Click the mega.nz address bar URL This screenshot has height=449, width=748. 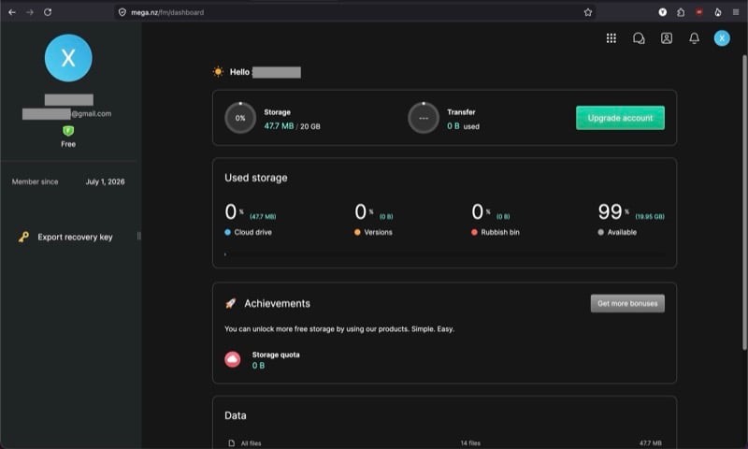(x=167, y=12)
